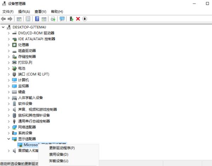Expand the 网络适配器 node arrow

(x=8, y=127)
